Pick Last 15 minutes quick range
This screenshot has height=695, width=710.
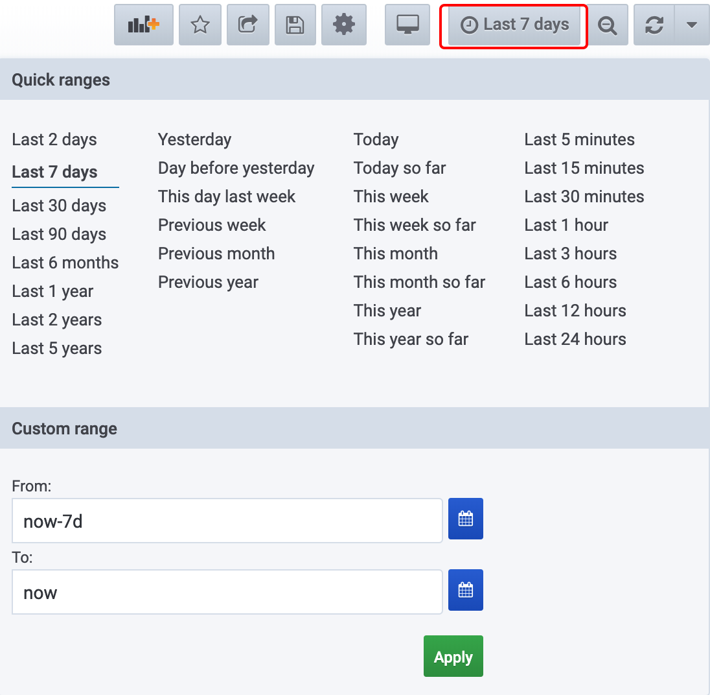[584, 168]
